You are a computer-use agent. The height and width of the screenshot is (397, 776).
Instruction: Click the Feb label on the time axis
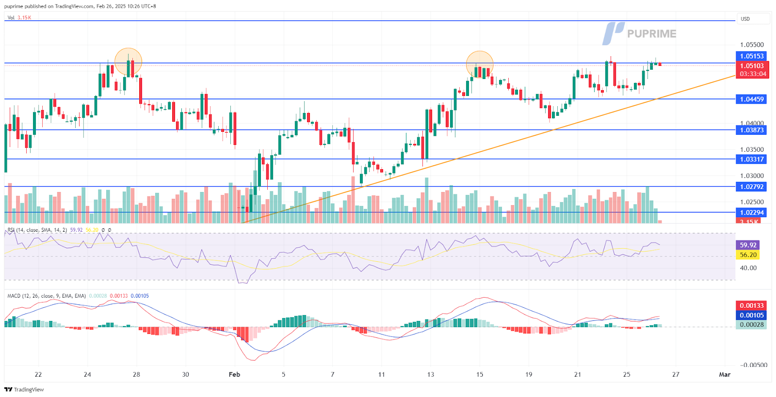point(234,375)
